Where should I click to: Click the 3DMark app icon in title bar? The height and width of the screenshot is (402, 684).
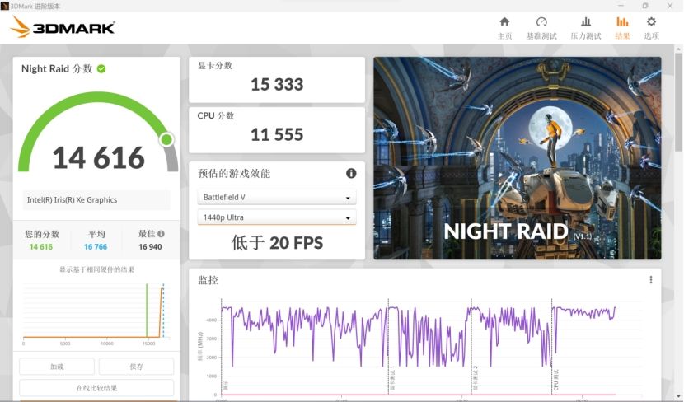(5, 6)
